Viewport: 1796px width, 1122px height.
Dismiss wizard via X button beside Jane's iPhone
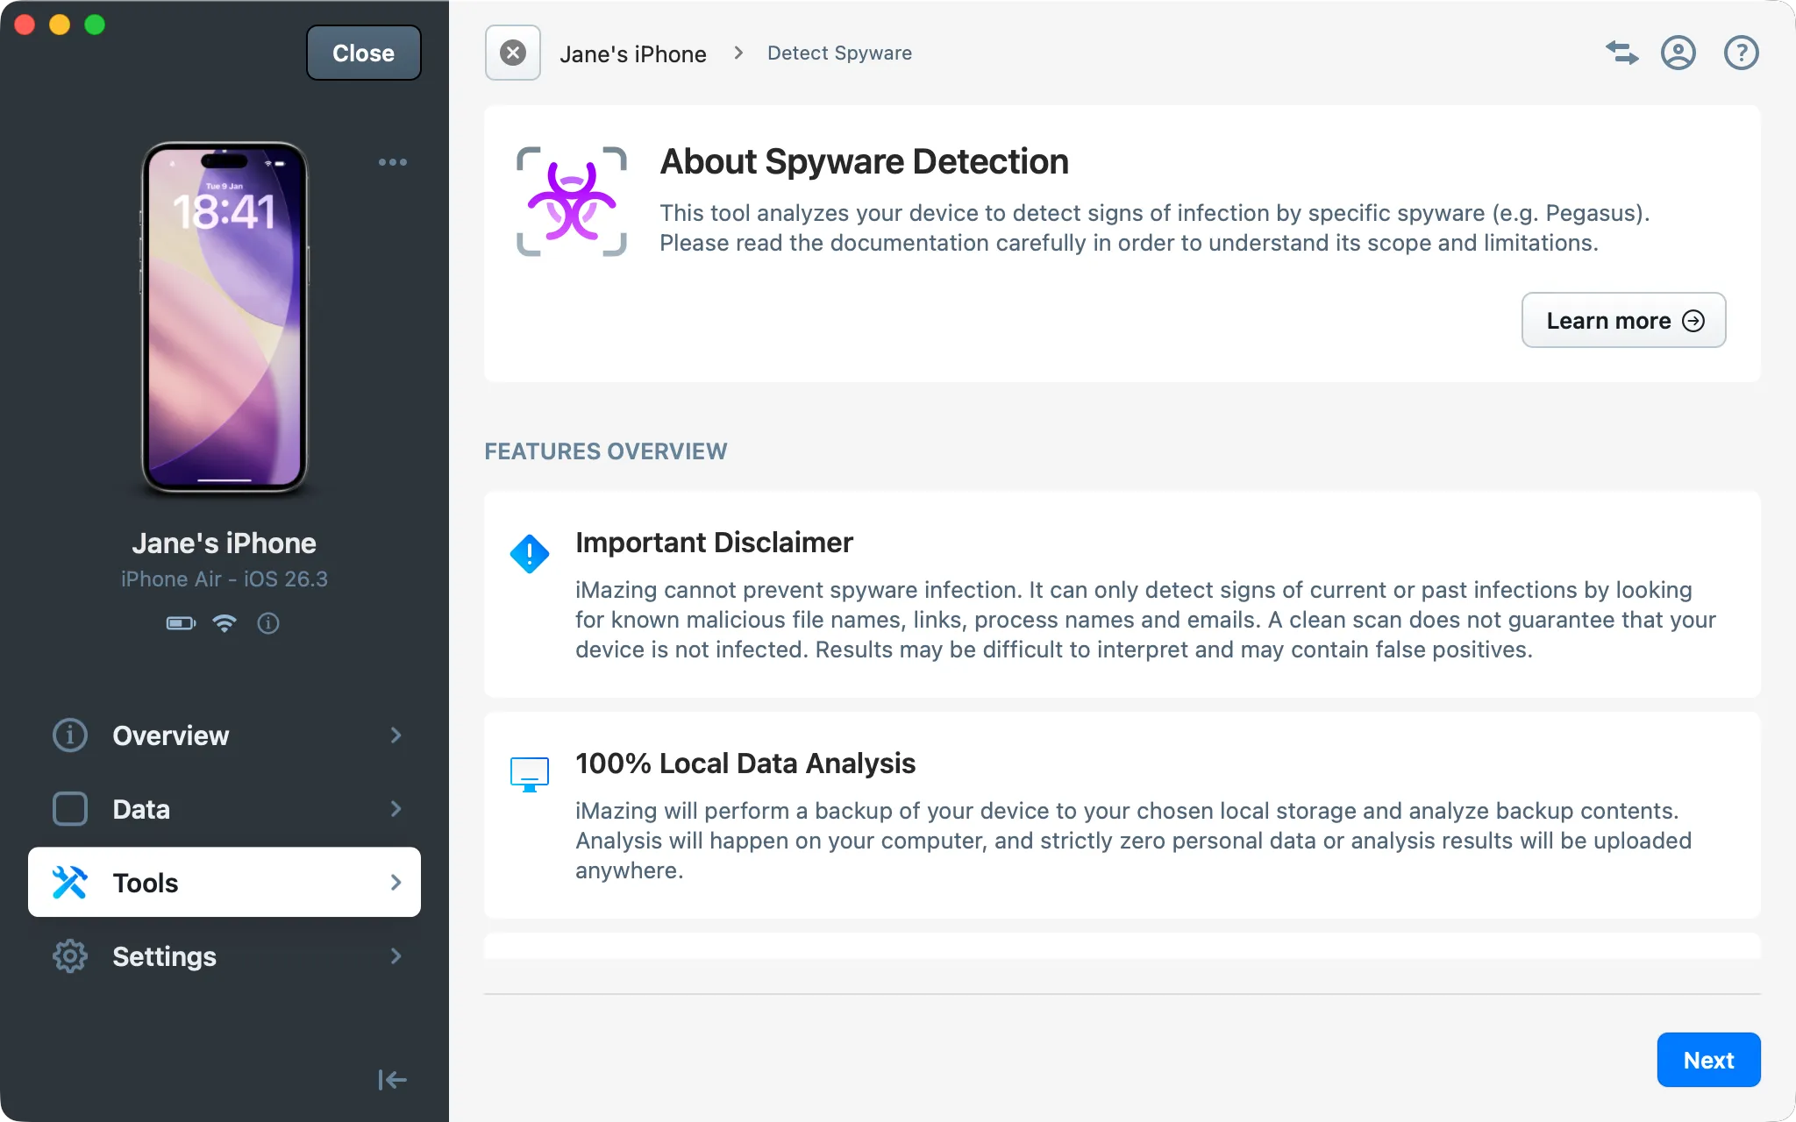pos(513,53)
